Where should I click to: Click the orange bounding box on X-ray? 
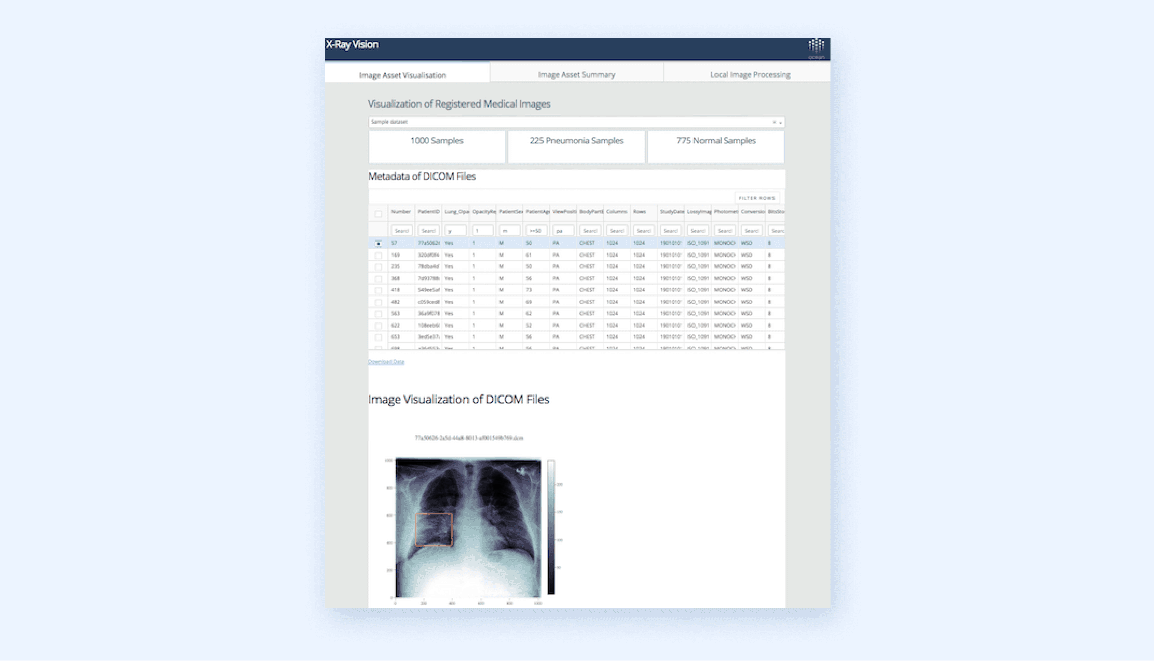pyautogui.click(x=434, y=529)
